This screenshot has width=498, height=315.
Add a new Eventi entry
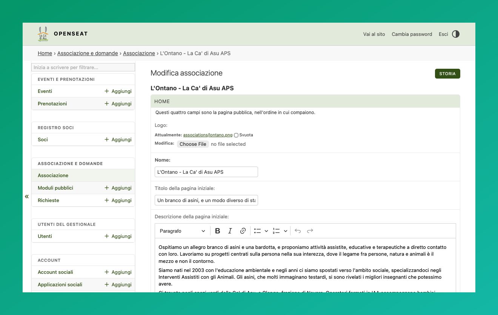[x=118, y=91]
